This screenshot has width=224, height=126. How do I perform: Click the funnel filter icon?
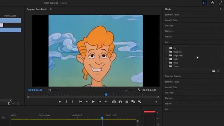(9, 104)
